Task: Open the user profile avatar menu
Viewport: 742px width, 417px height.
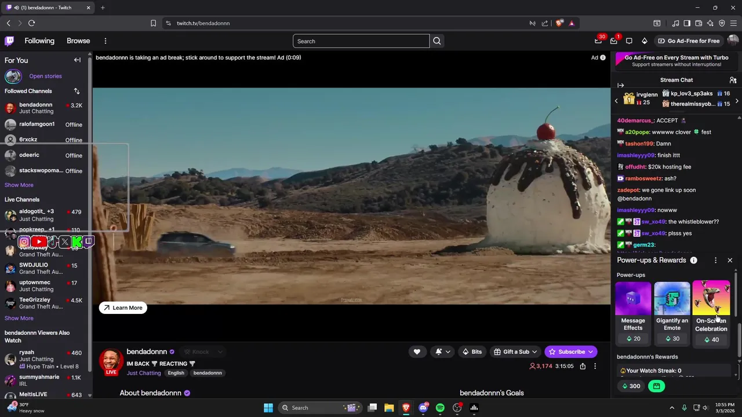Action: pyautogui.click(x=733, y=41)
